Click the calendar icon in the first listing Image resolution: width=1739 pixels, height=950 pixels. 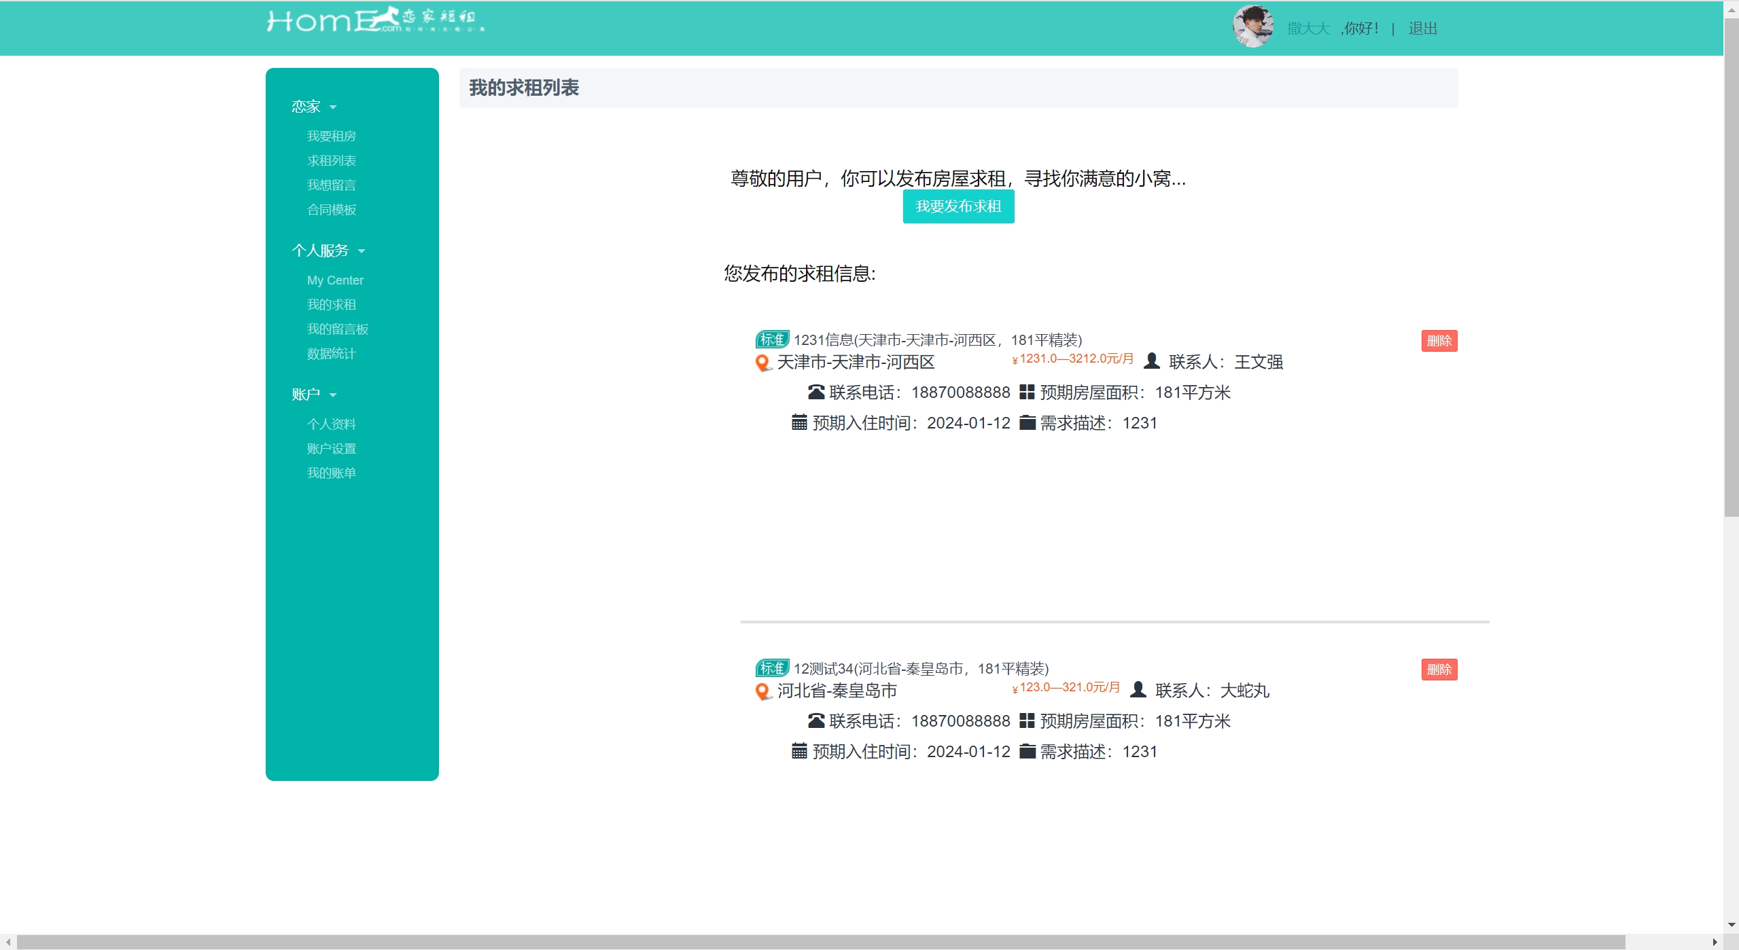coord(799,423)
